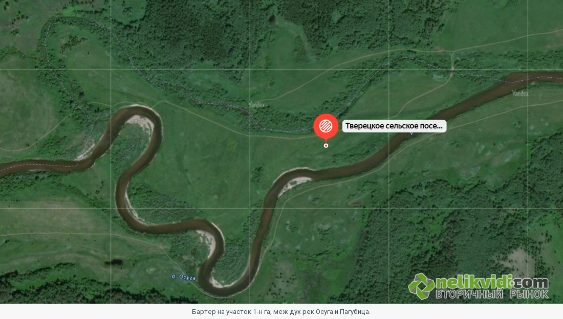The width and height of the screenshot is (563, 319).
Task: Open the Тверецкое сельское посе... place label
Action: (394, 126)
